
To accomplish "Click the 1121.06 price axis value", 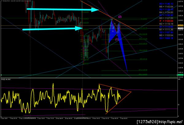I will [181, 39].
